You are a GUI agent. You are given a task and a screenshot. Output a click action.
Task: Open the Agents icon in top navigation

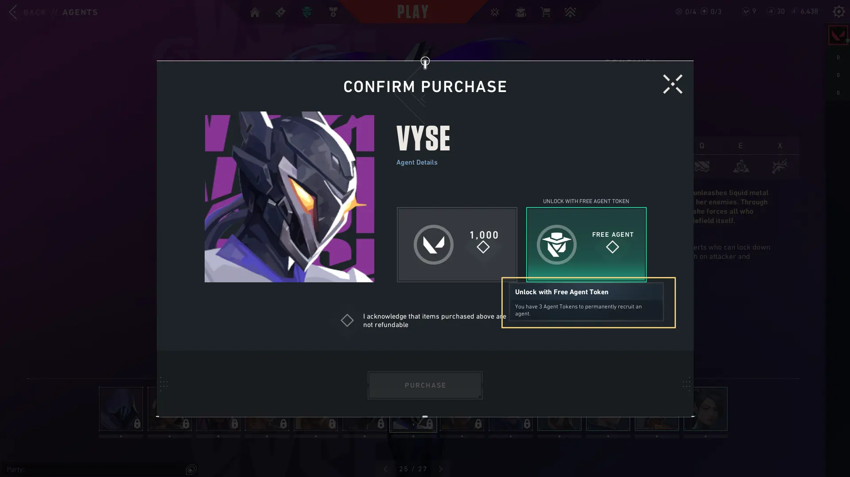[x=307, y=12]
